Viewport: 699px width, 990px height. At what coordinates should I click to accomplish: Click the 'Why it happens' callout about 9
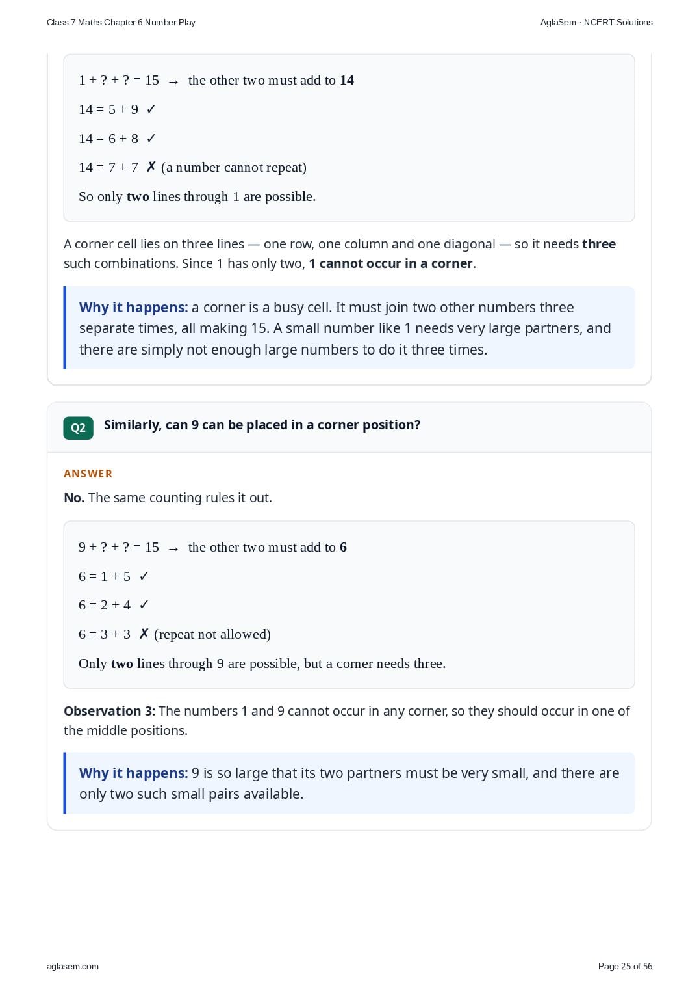click(349, 783)
